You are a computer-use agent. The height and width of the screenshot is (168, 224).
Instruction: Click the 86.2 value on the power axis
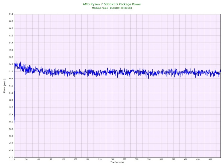(x=11, y=28)
